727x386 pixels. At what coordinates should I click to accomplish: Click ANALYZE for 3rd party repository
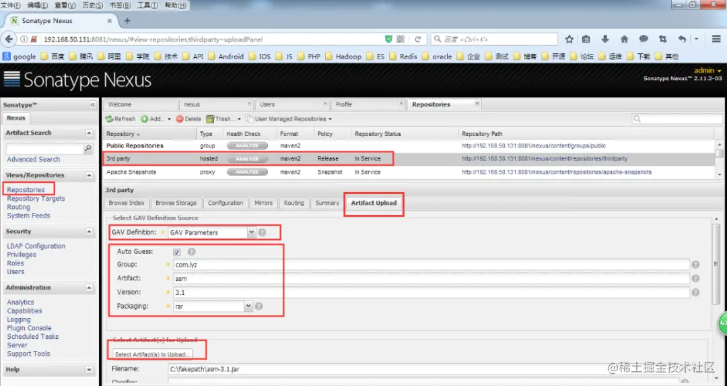(x=247, y=159)
